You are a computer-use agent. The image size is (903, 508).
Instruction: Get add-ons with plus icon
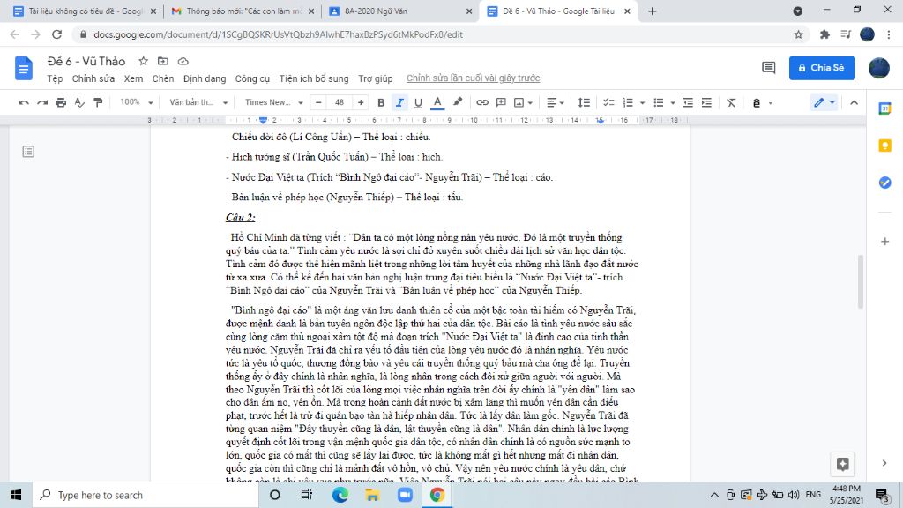point(884,242)
